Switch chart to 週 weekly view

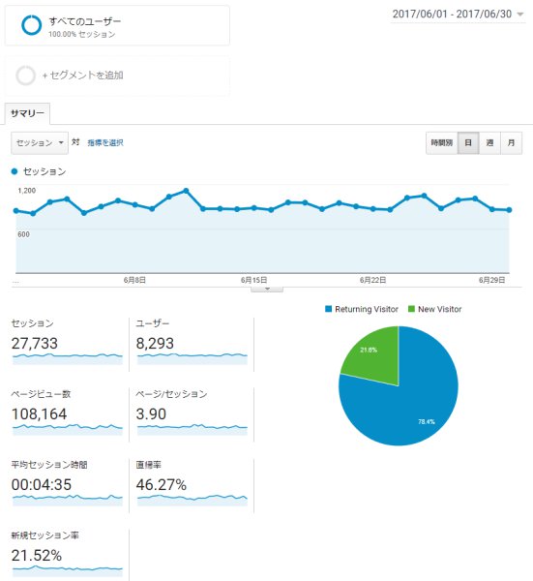click(489, 142)
